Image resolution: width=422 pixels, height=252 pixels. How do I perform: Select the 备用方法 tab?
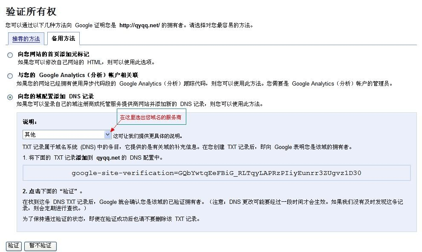pos(63,38)
